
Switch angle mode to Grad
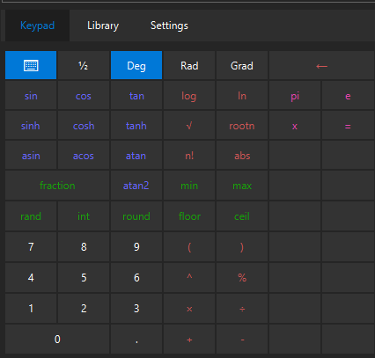click(x=242, y=65)
